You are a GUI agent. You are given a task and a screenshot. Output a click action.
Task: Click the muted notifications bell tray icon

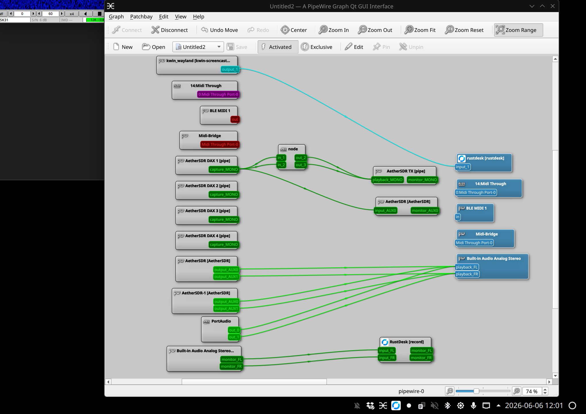click(x=357, y=406)
